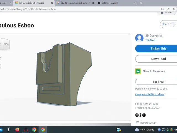
Task: Click the share page icon in address bar
Action: pos(168,9)
